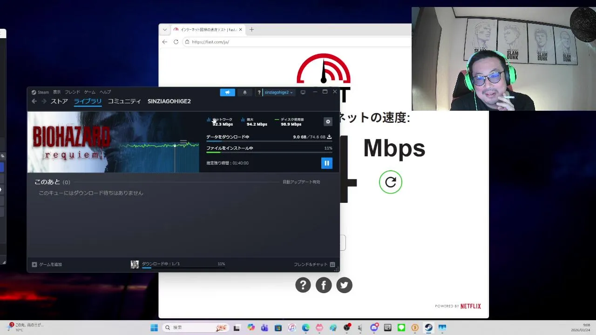Switch to the ストア tab
Image resolution: width=596 pixels, height=335 pixels.
coord(59,101)
